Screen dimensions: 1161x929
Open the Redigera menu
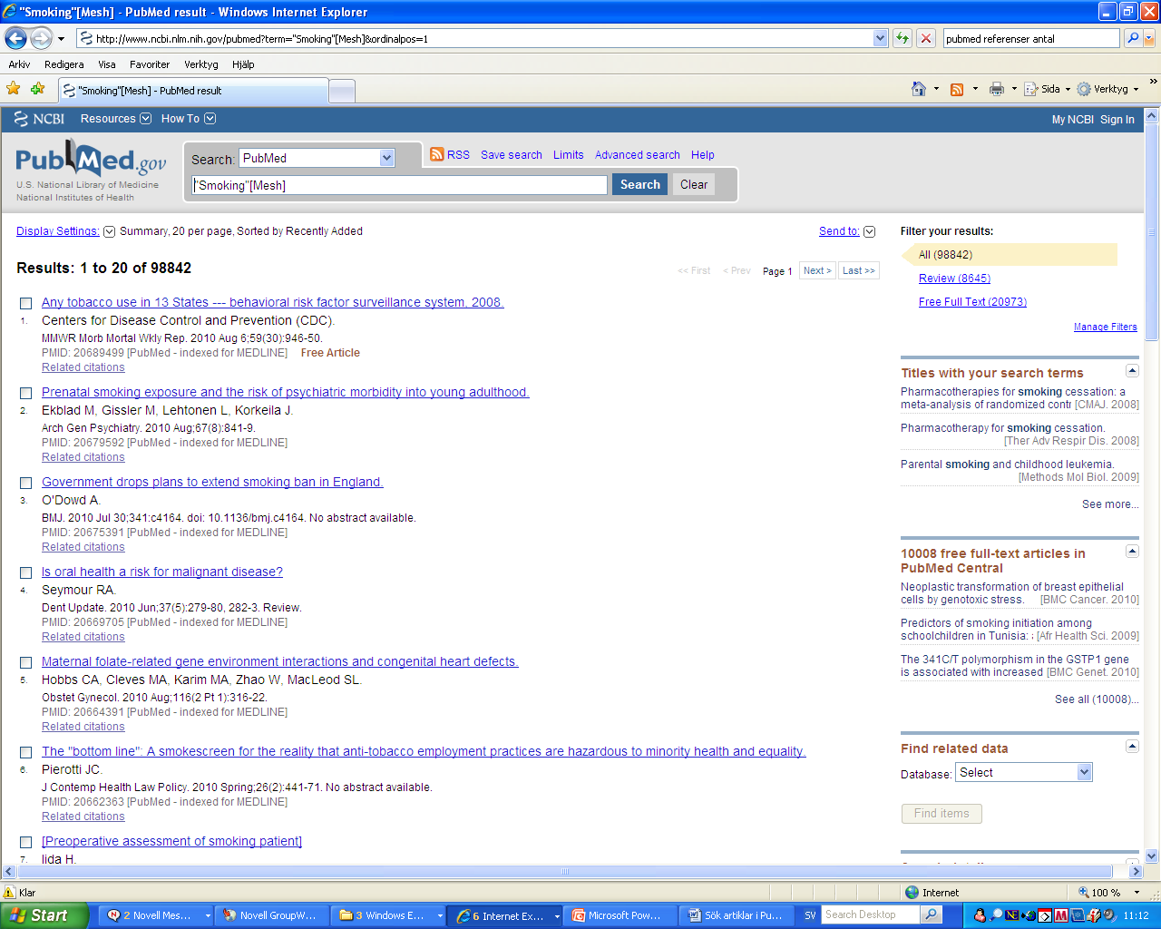[63, 64]
